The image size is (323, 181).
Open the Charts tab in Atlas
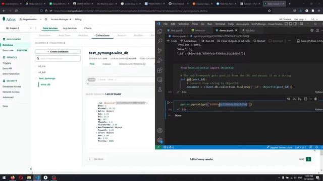click(88, 28)
